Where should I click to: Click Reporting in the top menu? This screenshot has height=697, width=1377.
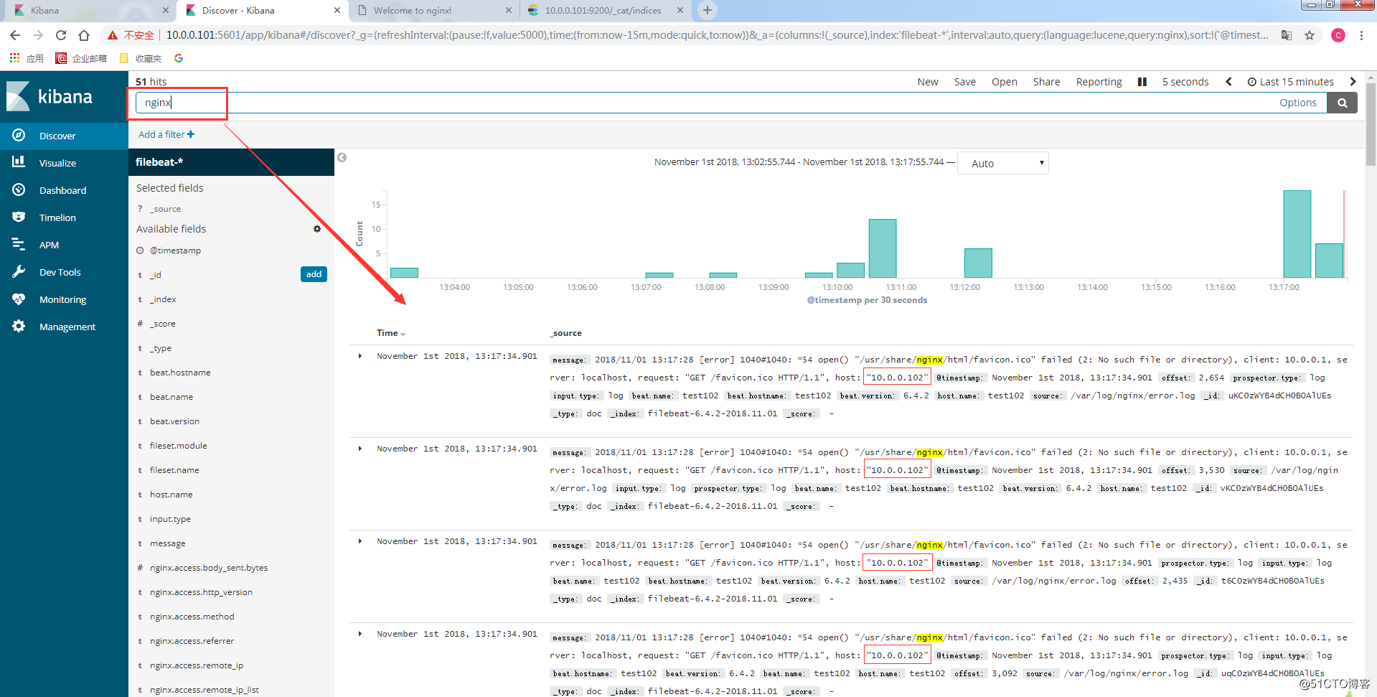pyautogui.click(x=1099, y=82)
